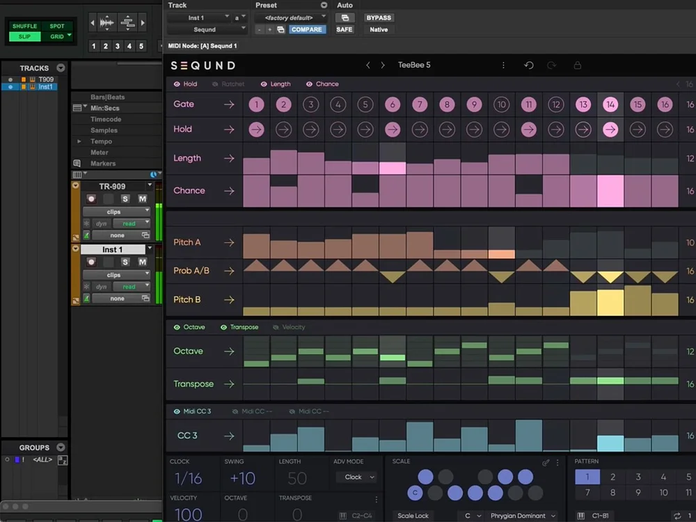Click the SAFE button

[x=345, y=29]
